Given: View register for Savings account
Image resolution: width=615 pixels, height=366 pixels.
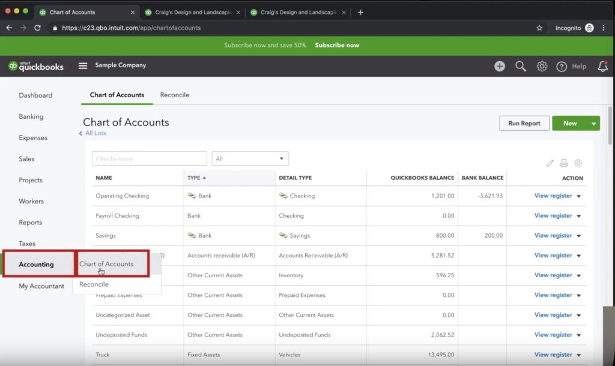Looking at the screenshot, I should 553,236.
